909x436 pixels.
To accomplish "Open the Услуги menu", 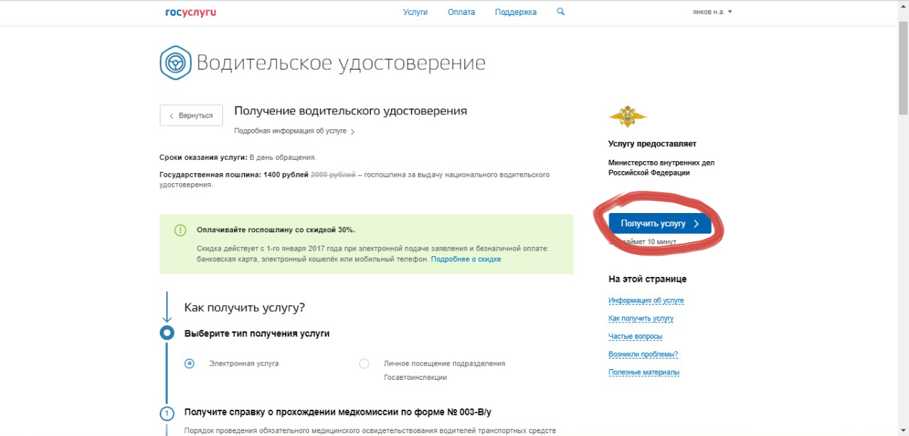I will [x=415, y=12].
